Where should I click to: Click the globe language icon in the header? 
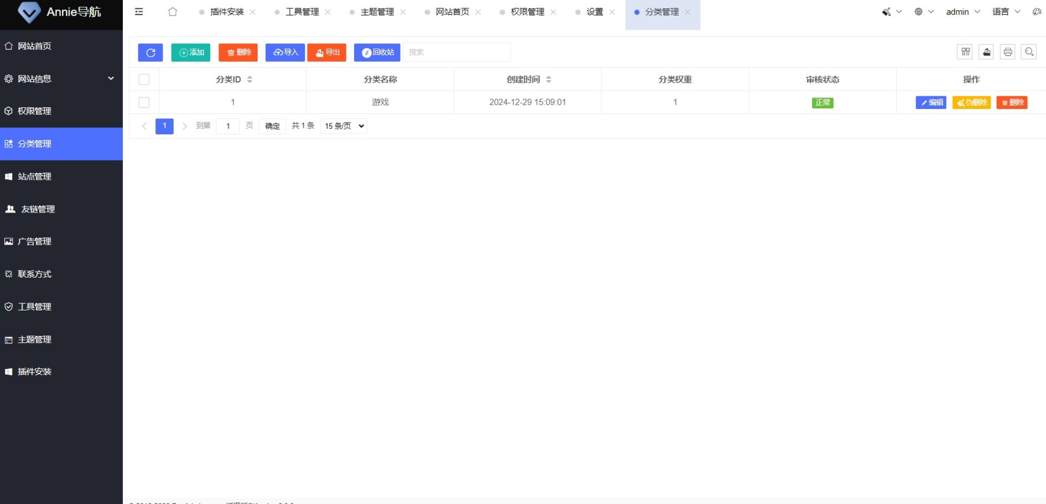(919, 11)
